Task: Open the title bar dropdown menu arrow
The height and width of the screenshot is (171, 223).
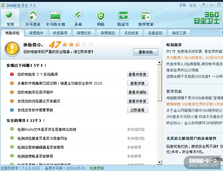Action: coord(204,4)
